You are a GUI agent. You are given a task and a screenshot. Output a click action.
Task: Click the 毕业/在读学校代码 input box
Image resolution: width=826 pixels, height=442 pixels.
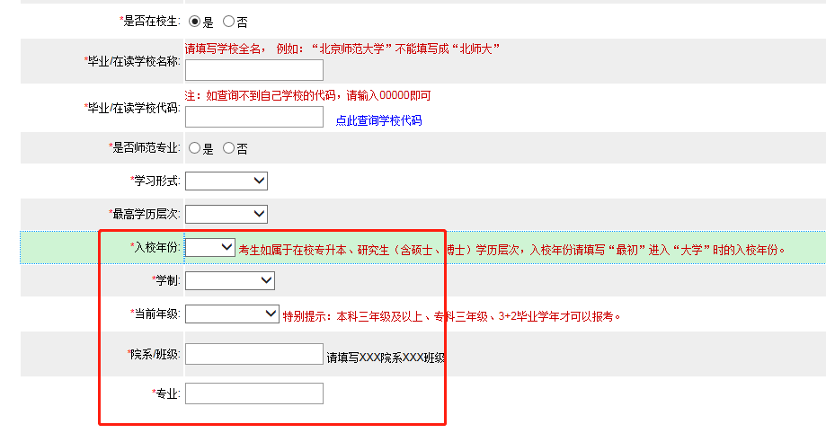(254, 117)
